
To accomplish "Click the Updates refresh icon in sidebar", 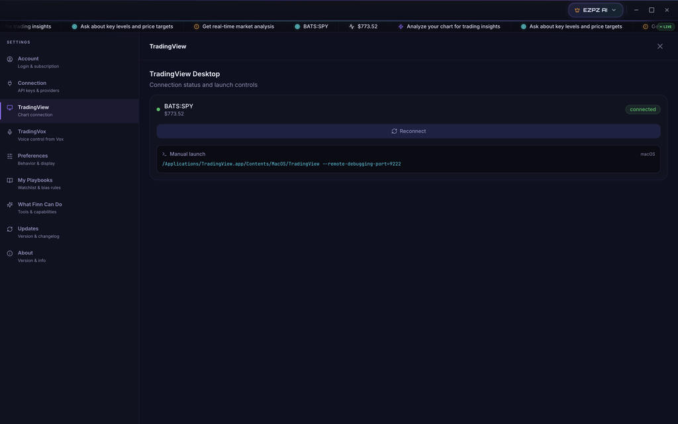I will click(9, 229).
